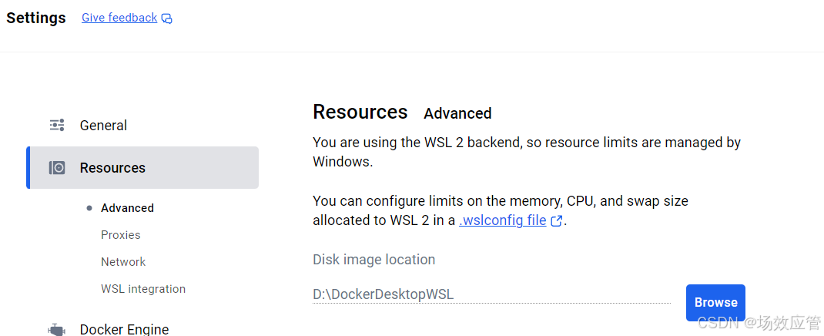This screenshot has height=336, width=824.
Task: Click the bullet dot beside Advanced
Action: coord(89,208)
